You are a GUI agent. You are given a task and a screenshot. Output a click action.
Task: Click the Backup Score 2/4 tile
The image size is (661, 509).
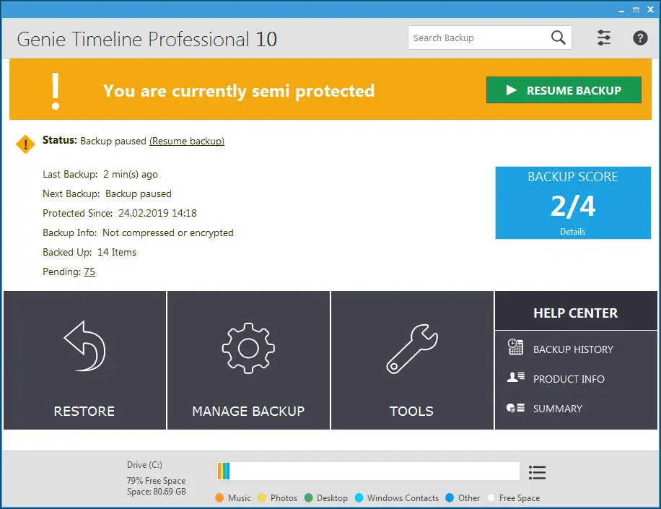coord(573,203)
